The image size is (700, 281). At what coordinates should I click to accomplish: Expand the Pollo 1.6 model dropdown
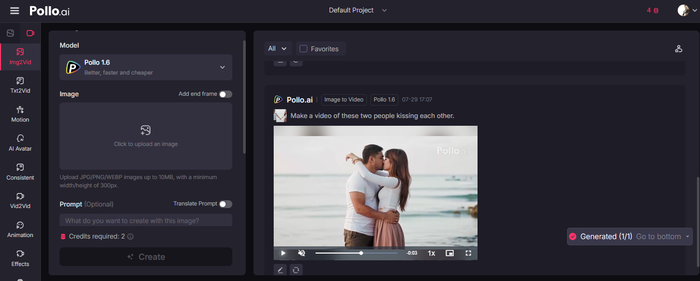click(146, 67)
